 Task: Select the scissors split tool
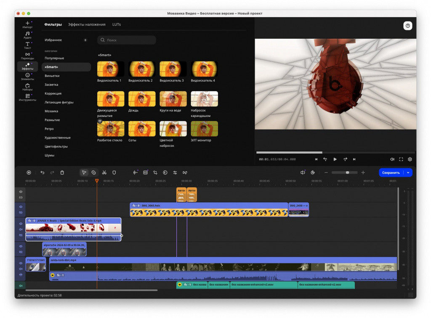tap(104, 172)
